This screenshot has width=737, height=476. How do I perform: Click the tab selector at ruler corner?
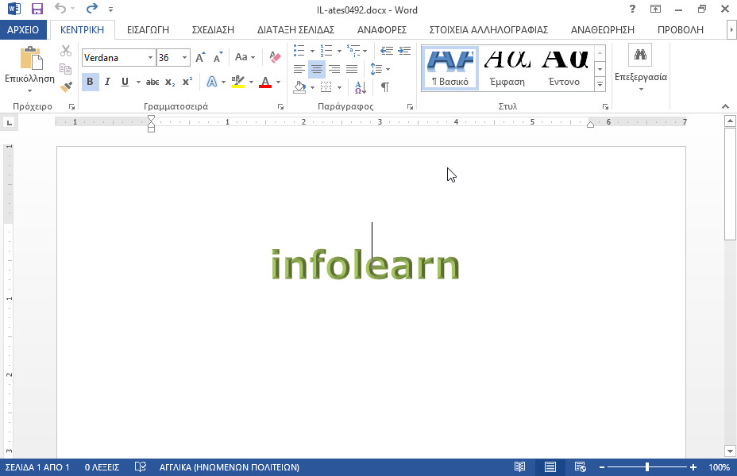[9, 123]
